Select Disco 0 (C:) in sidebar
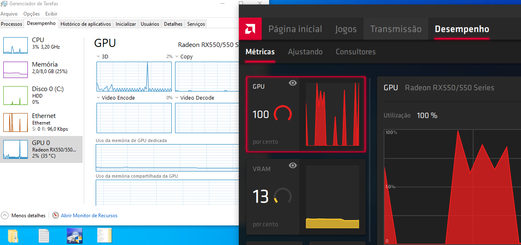This screenshot has width=521, height=245. pyautogui.click(x=41, y=95)
